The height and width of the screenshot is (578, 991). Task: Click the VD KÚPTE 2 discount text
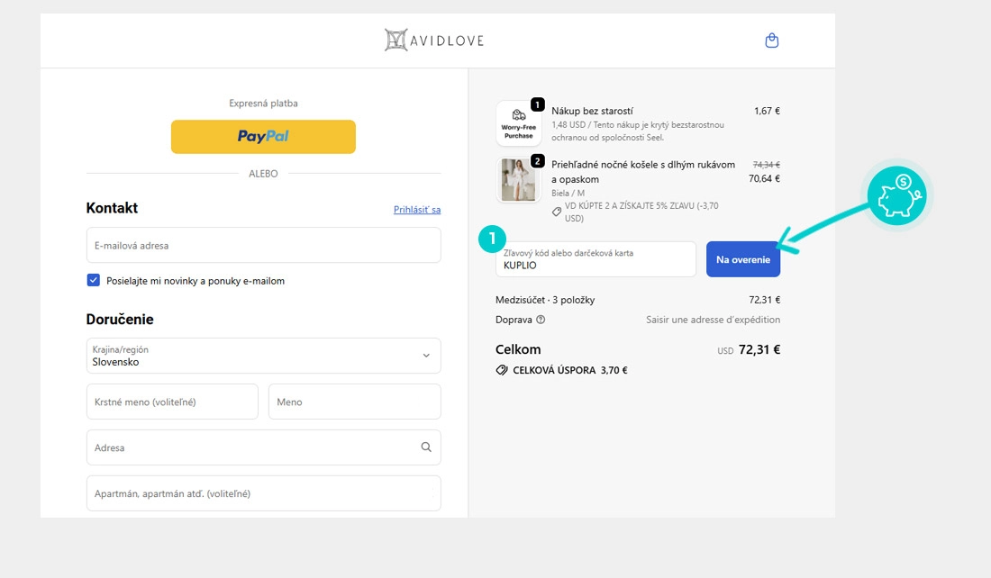(x=641, y=212)
